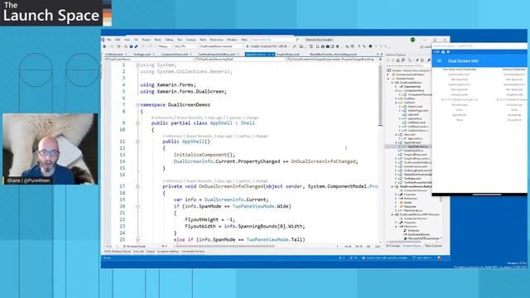Collapse the CompanionPane folder in Solution Explorer

pos(396,90)
